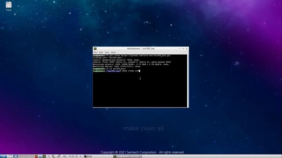The height and width of the screenshot is (158, 282).
Task: Click the git clone command line
Action: coord(132,56)
